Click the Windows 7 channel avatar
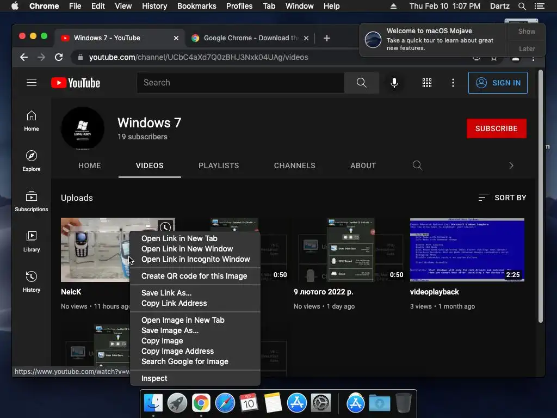 coord(83,128)
